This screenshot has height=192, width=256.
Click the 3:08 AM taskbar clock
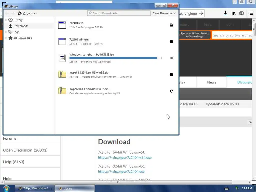[247, 188]
